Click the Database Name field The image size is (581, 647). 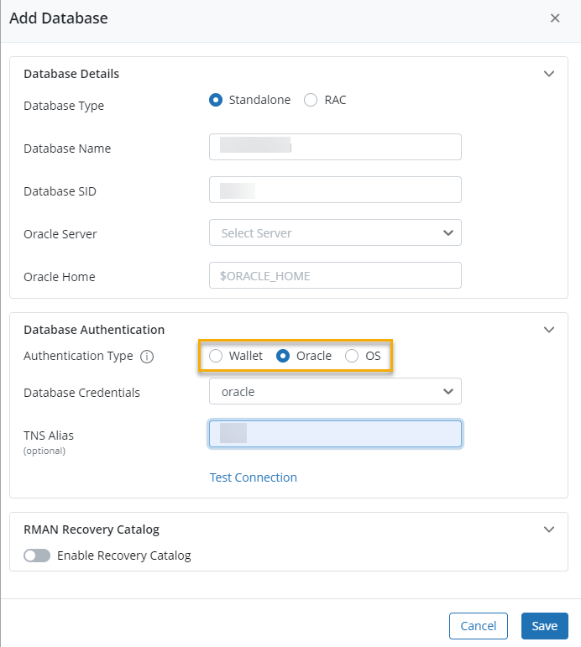tap(335, 147)
